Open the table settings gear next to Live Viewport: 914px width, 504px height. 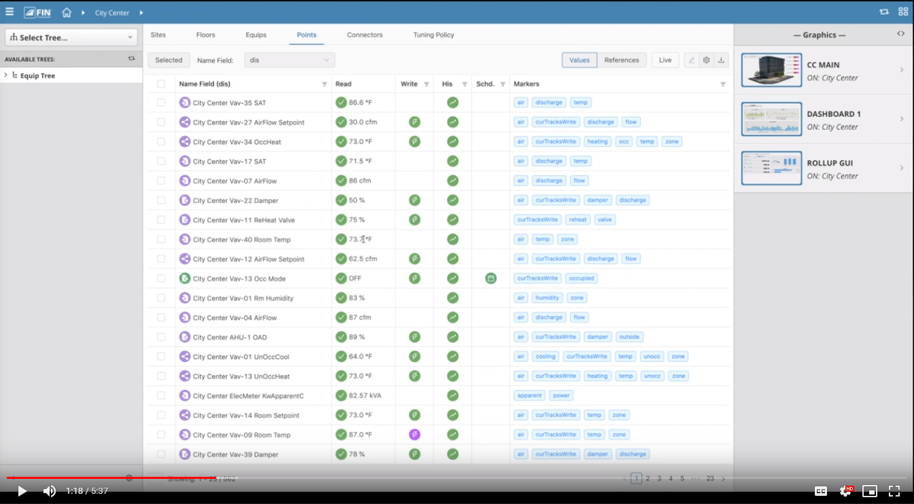click(x=707, y=60)
